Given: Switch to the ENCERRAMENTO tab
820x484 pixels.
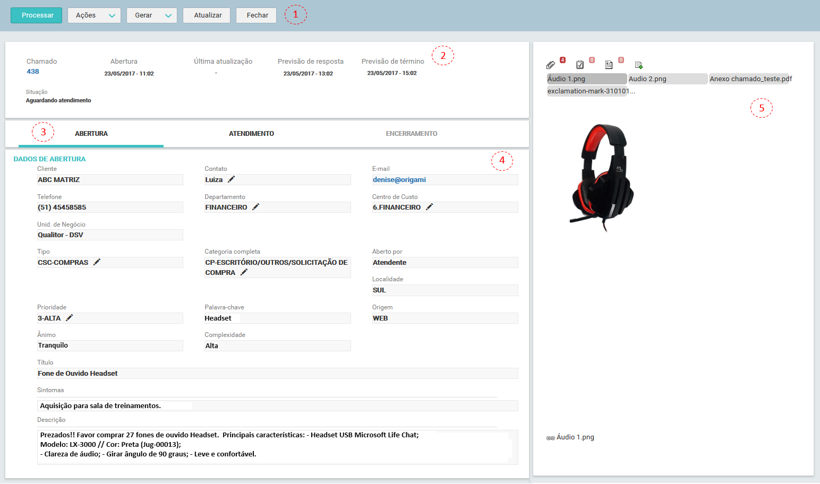Looking at the screenshot, I should pos(412,134).
